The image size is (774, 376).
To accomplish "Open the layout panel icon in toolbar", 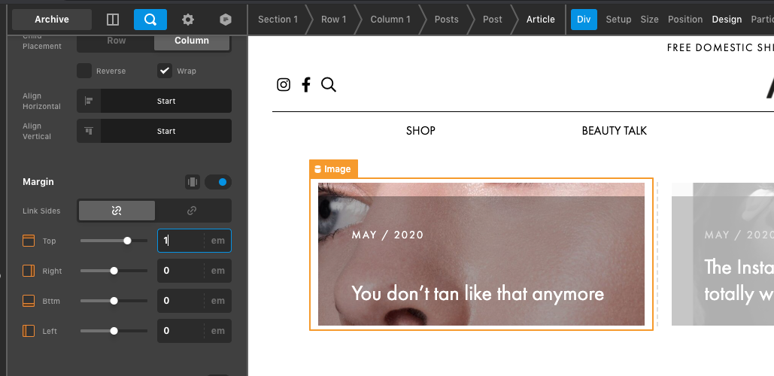I will coord(113,20).
